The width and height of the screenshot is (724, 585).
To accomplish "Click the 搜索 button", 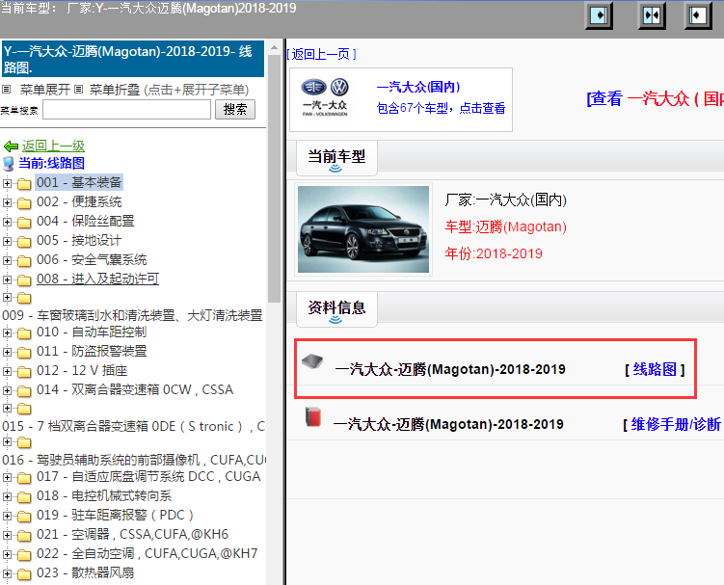I will point(235,110).
